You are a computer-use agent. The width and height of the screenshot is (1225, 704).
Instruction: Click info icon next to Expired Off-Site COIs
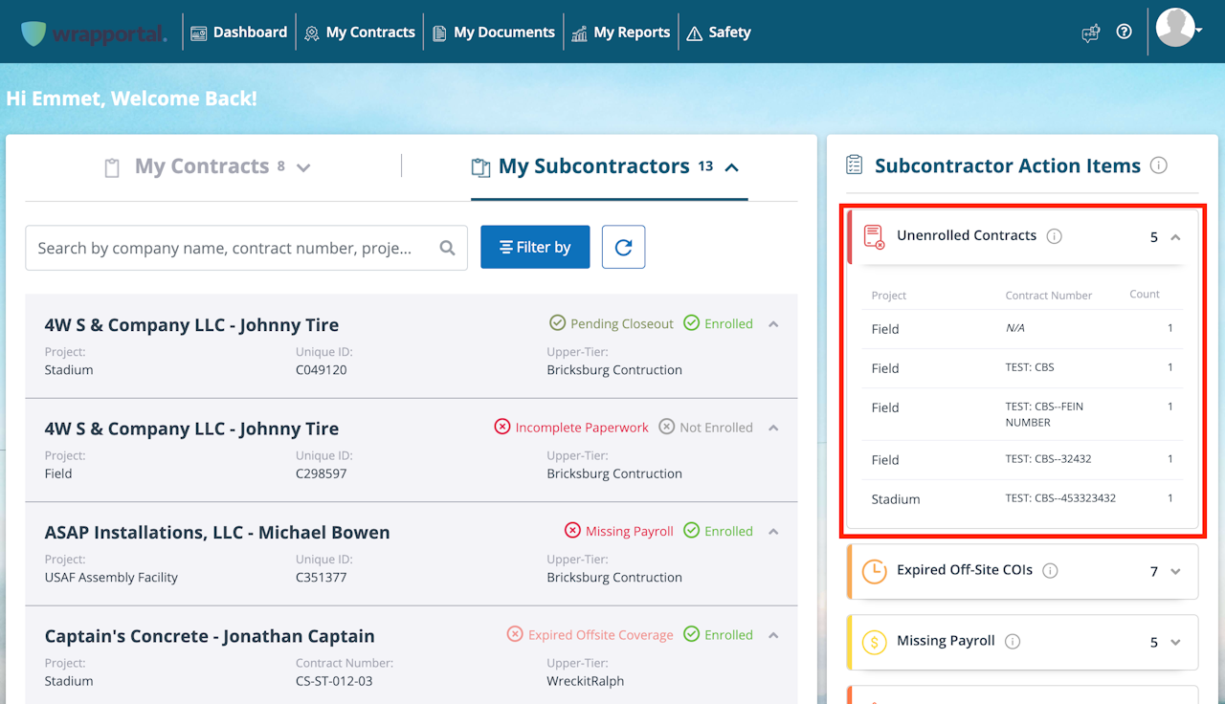click(x=1050, y=571)
